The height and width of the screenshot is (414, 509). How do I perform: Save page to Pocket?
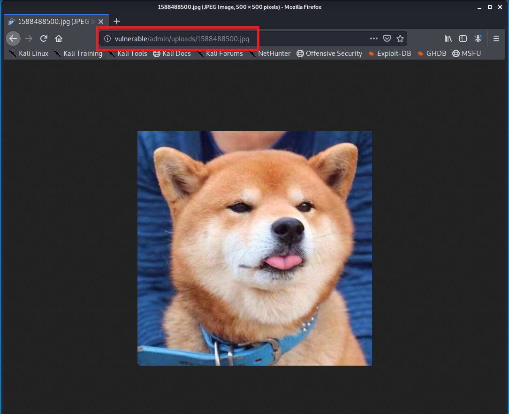tap(387, 38)
